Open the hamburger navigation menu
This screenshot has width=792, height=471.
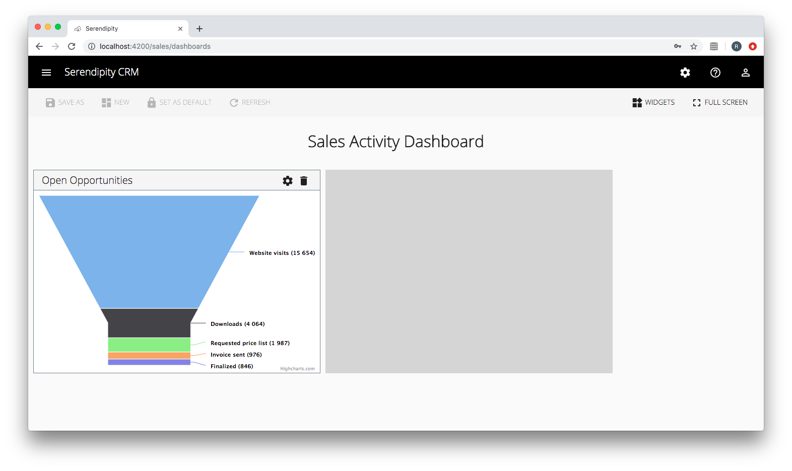(x=46, y=73)
